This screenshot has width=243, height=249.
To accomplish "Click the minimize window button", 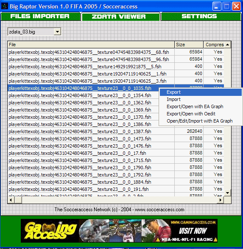I will 217,6.
